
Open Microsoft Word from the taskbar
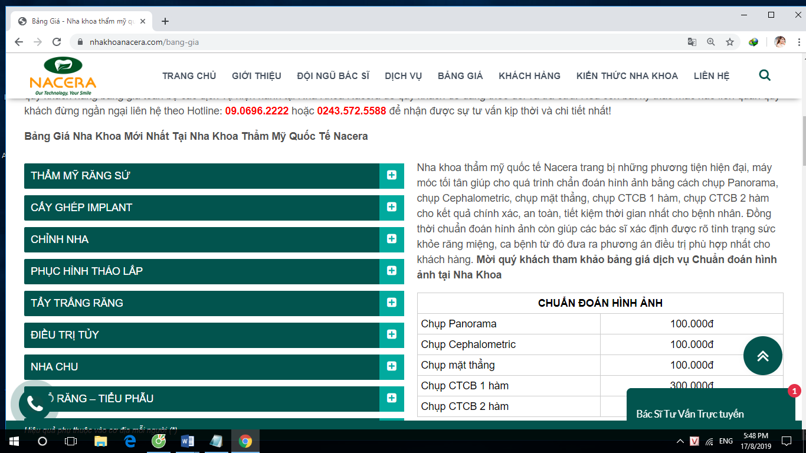click(188, 441)
